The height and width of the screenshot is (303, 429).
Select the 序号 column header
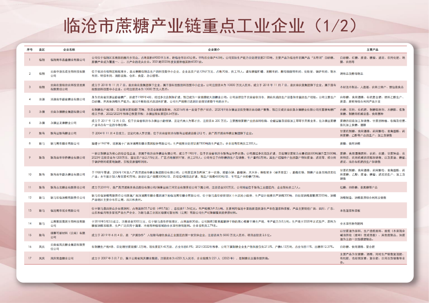[29, 50]
